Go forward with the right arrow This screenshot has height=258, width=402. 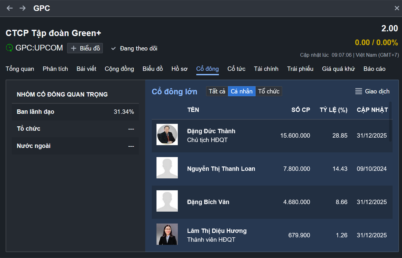tap(23, 8)
